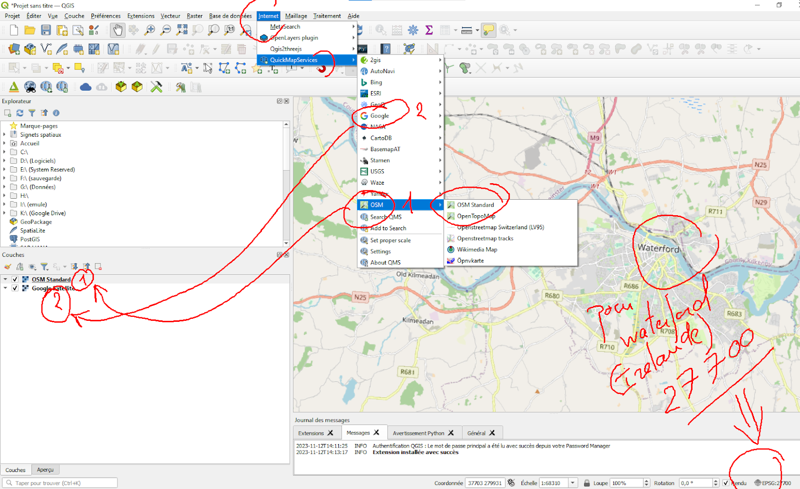Open a project with the yellow folder icon
The height and width of the screenshot is (489, 800).
(x=30, y=31)
